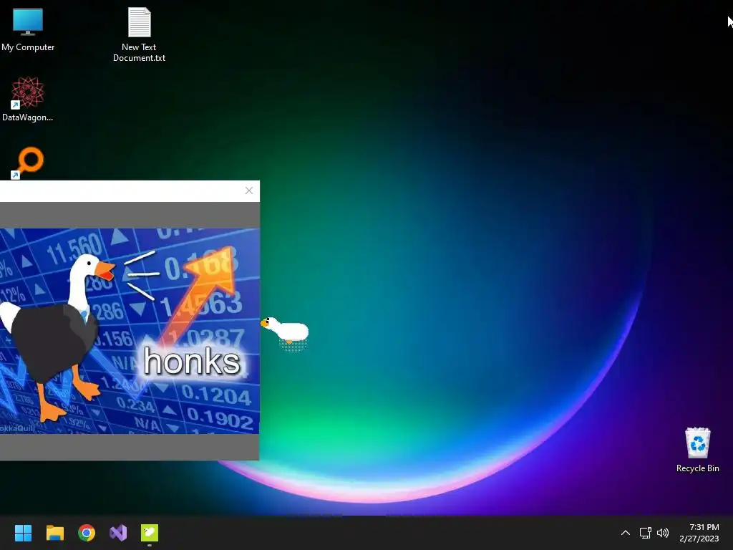Open Visual Studio from the taskbar
The width and height of the screenshot is (733, 550).
pos(118,533)
